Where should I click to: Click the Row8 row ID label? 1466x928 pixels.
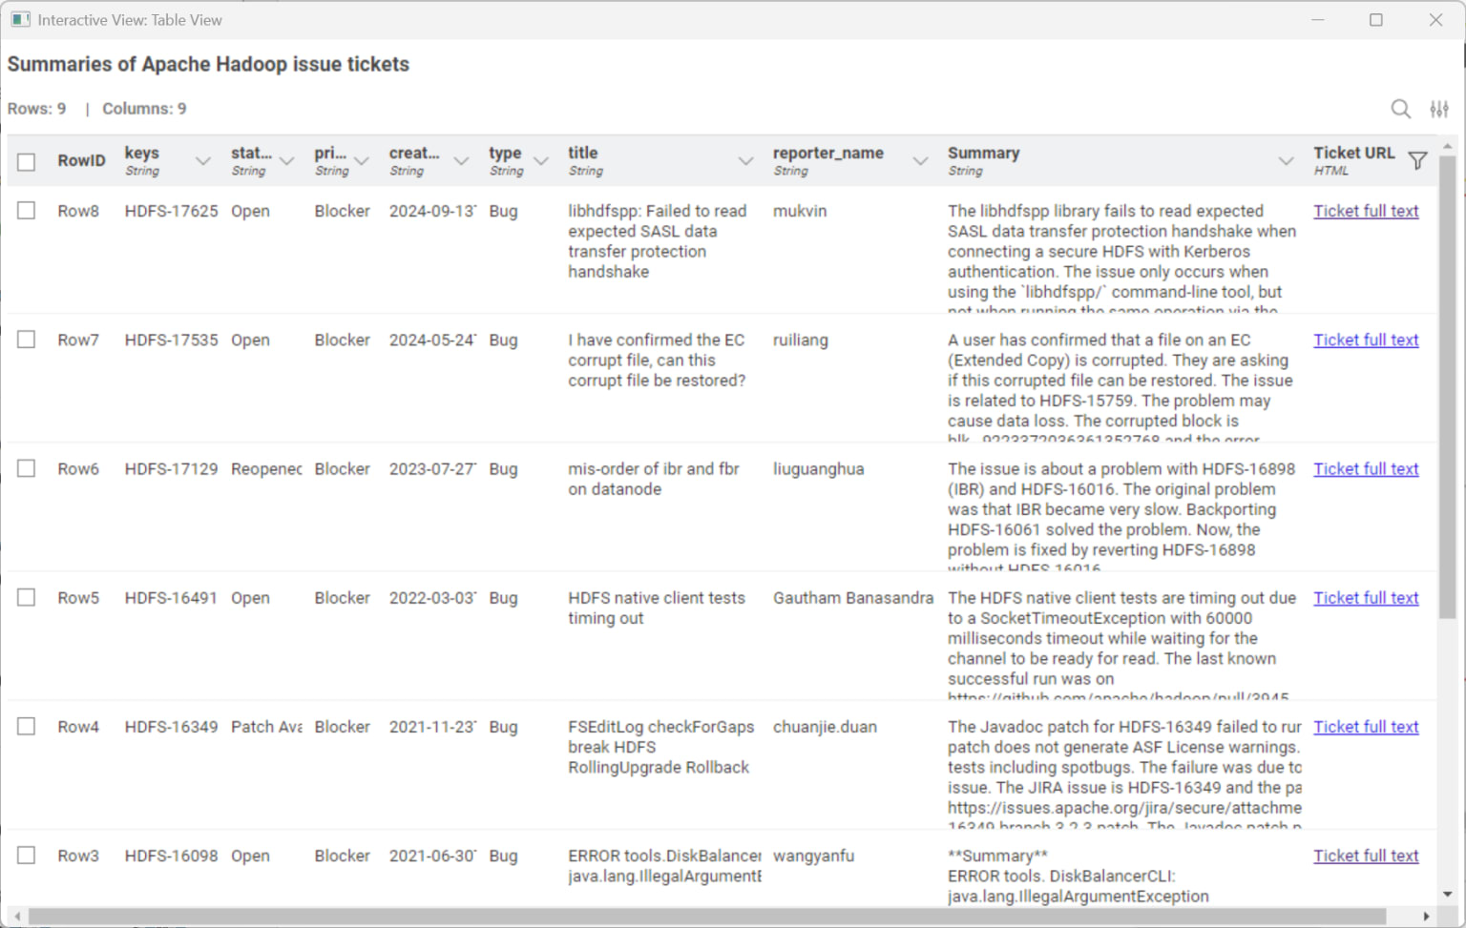pos(78,211)
